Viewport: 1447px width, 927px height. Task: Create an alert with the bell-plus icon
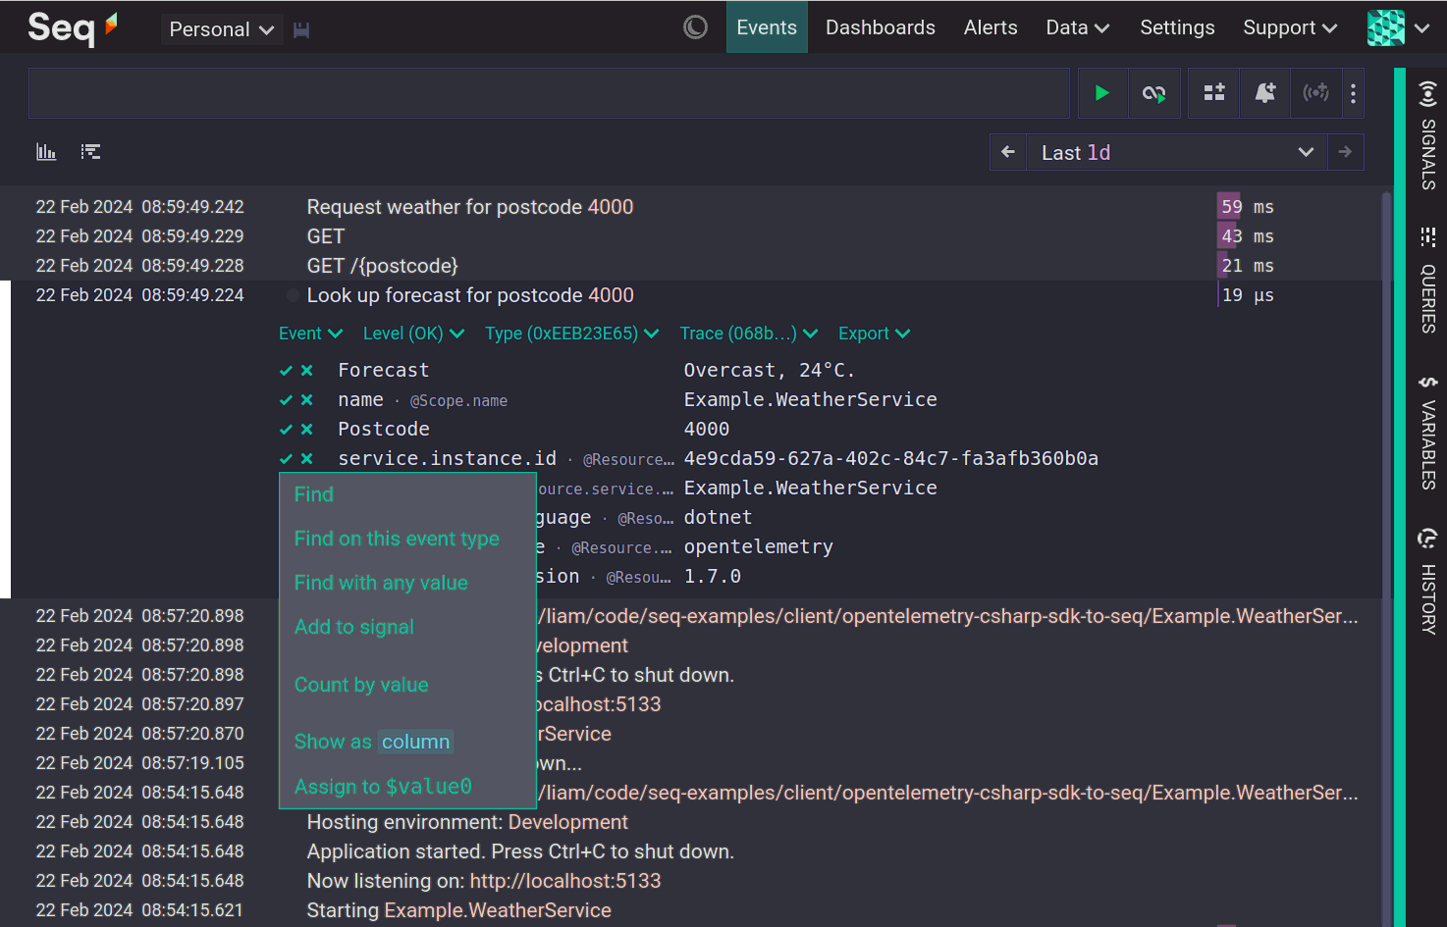1265,93
